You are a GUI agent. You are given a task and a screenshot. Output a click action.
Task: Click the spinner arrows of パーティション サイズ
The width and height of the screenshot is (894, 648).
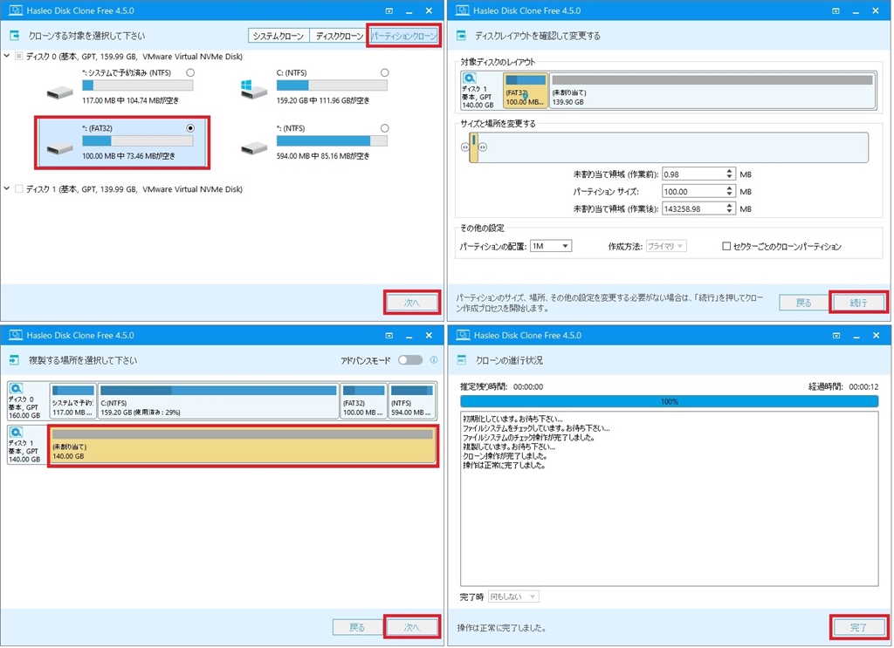(x=729, y=192)
